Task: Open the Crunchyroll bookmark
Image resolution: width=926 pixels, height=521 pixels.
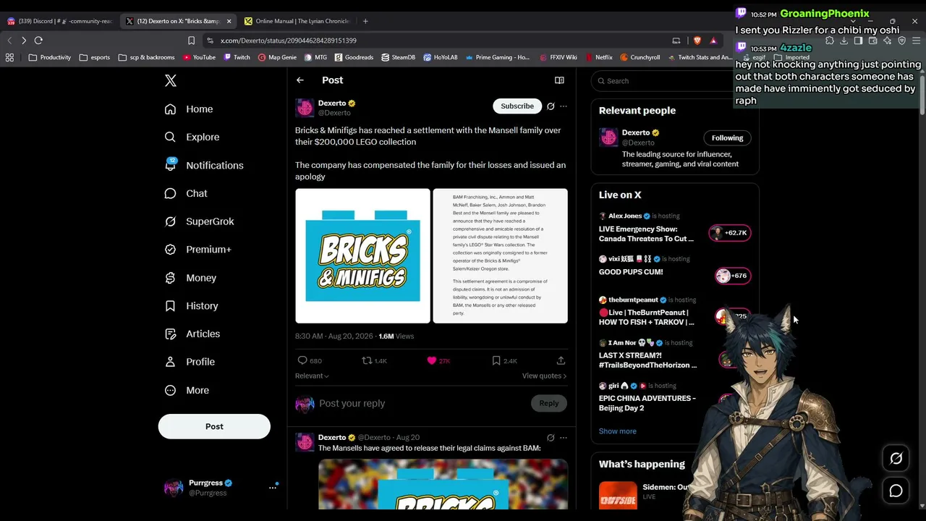Action: (x=640, y=57)
